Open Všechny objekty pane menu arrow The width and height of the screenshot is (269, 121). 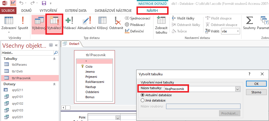pos(51,45)
